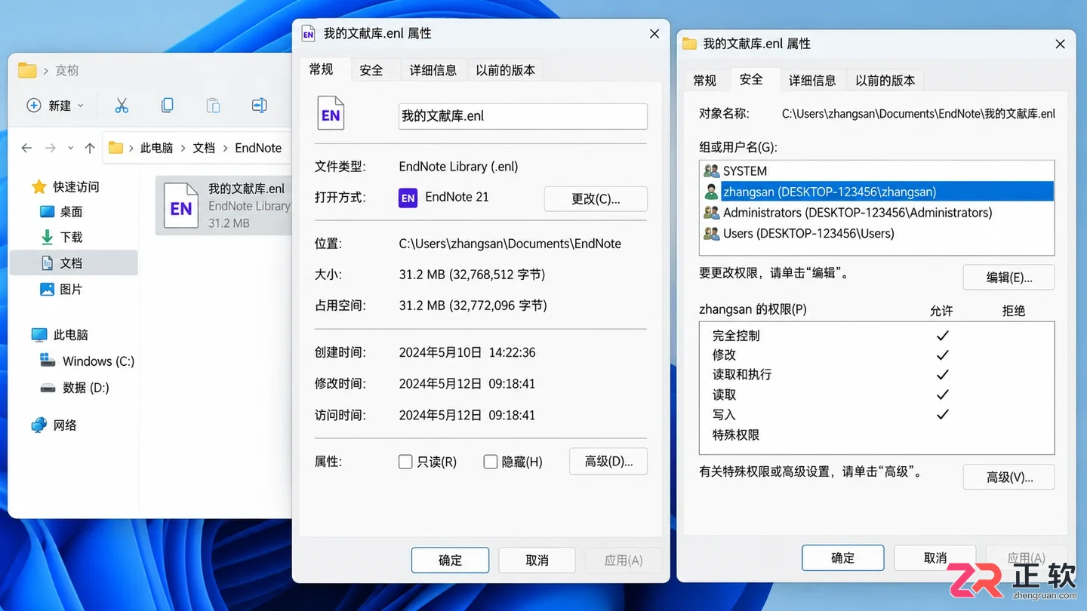Select the Administrators entry in user list
Image resolution: width=1087 pixels, height=611 pixels.
(x=877, y=213)
